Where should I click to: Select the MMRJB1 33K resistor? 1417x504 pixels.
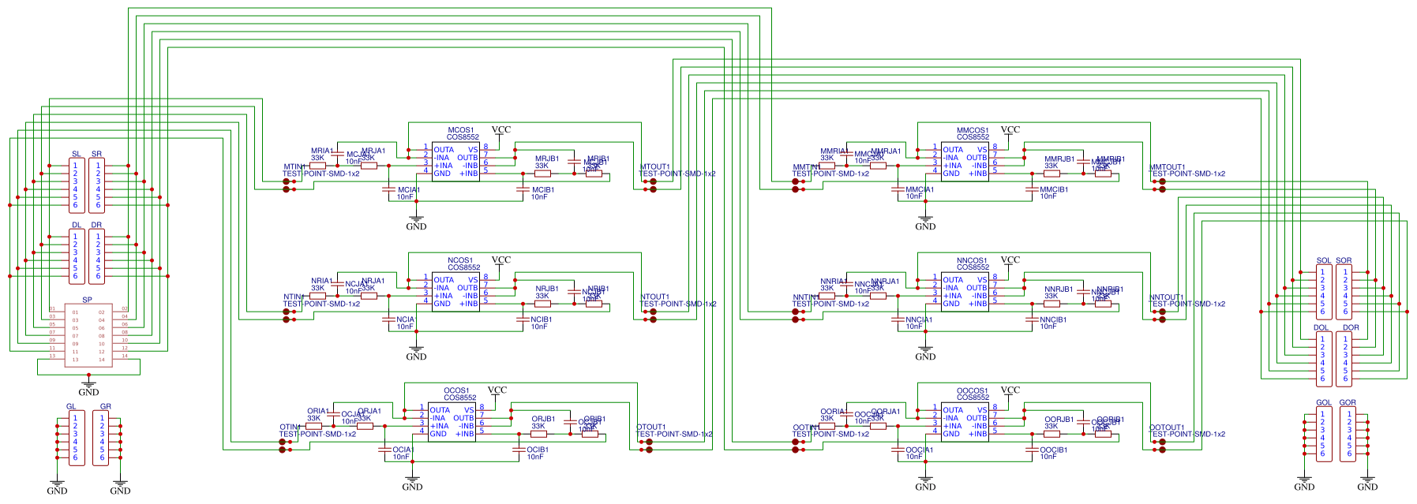pos(1052,174)
